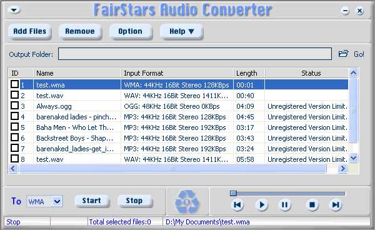Click the file list scroll down arrow

point(354,157)
